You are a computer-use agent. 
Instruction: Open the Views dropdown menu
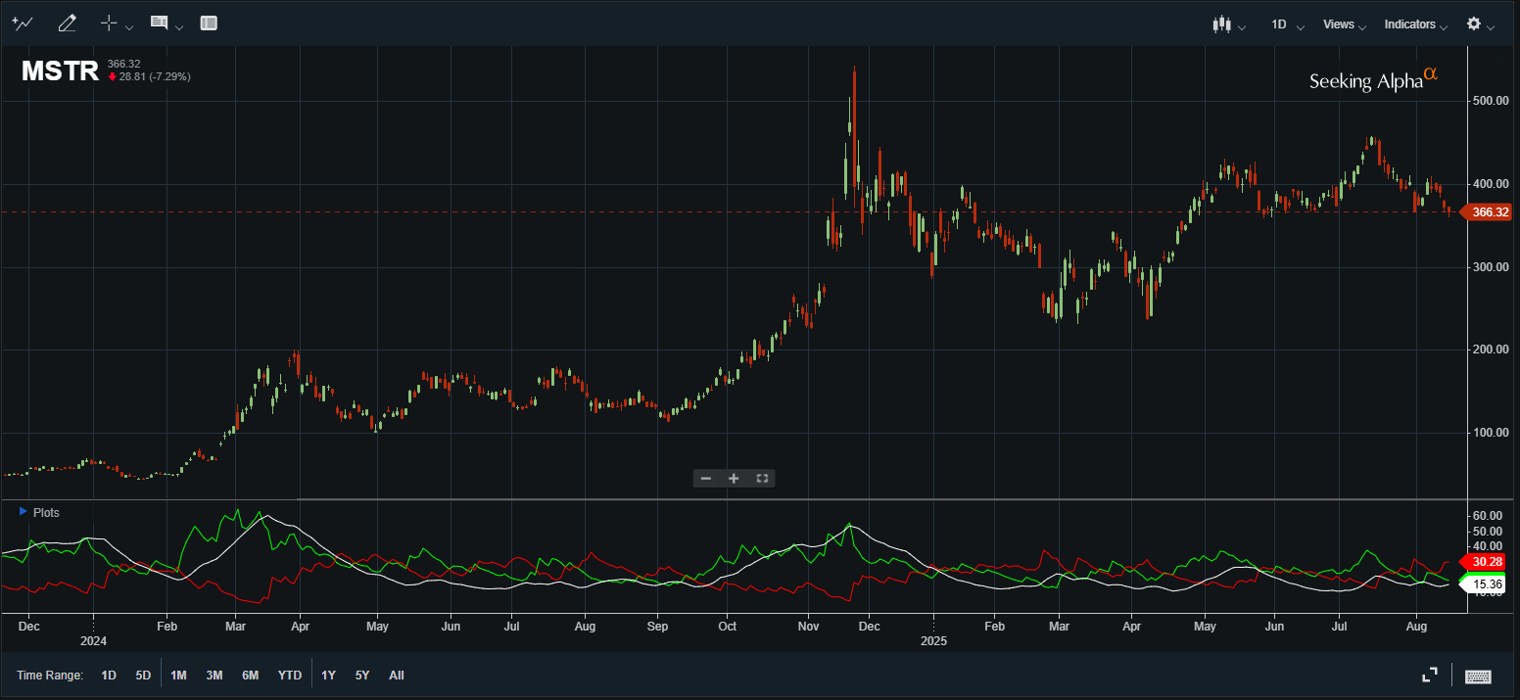click(1344, 24)
